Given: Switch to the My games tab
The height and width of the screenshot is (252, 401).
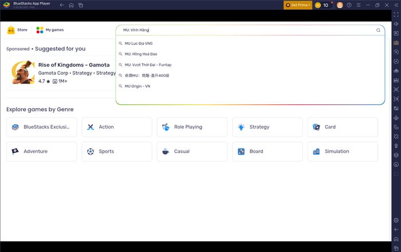Looking at the screenshot, I should (50, 30).
